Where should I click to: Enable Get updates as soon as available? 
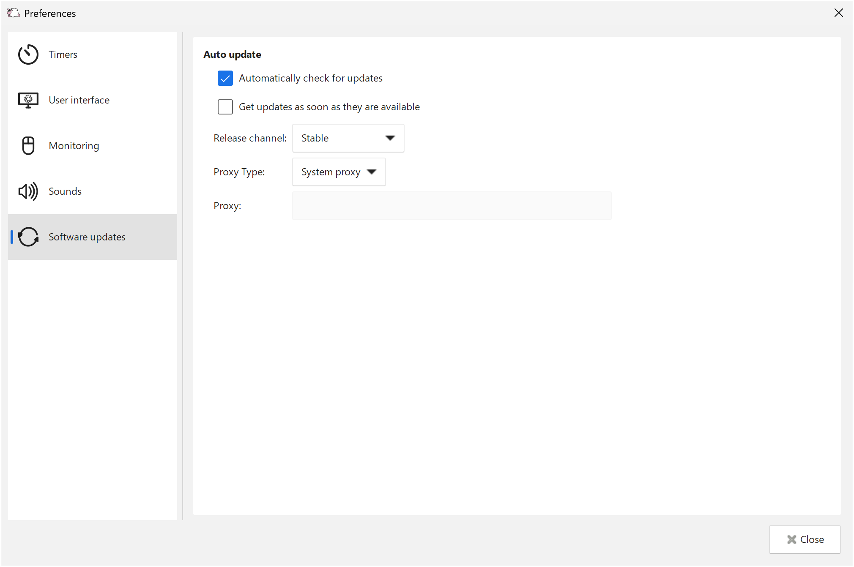225,107
